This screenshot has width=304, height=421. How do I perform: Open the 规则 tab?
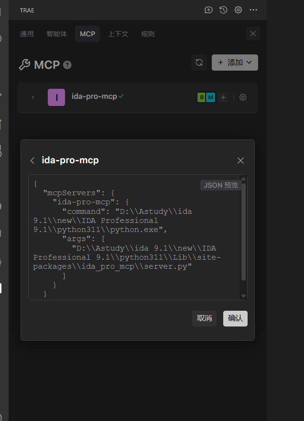pyautogui.click(x=148, y=34)
